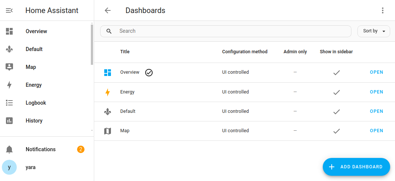Click the Admin only dash in Map row

295,131
